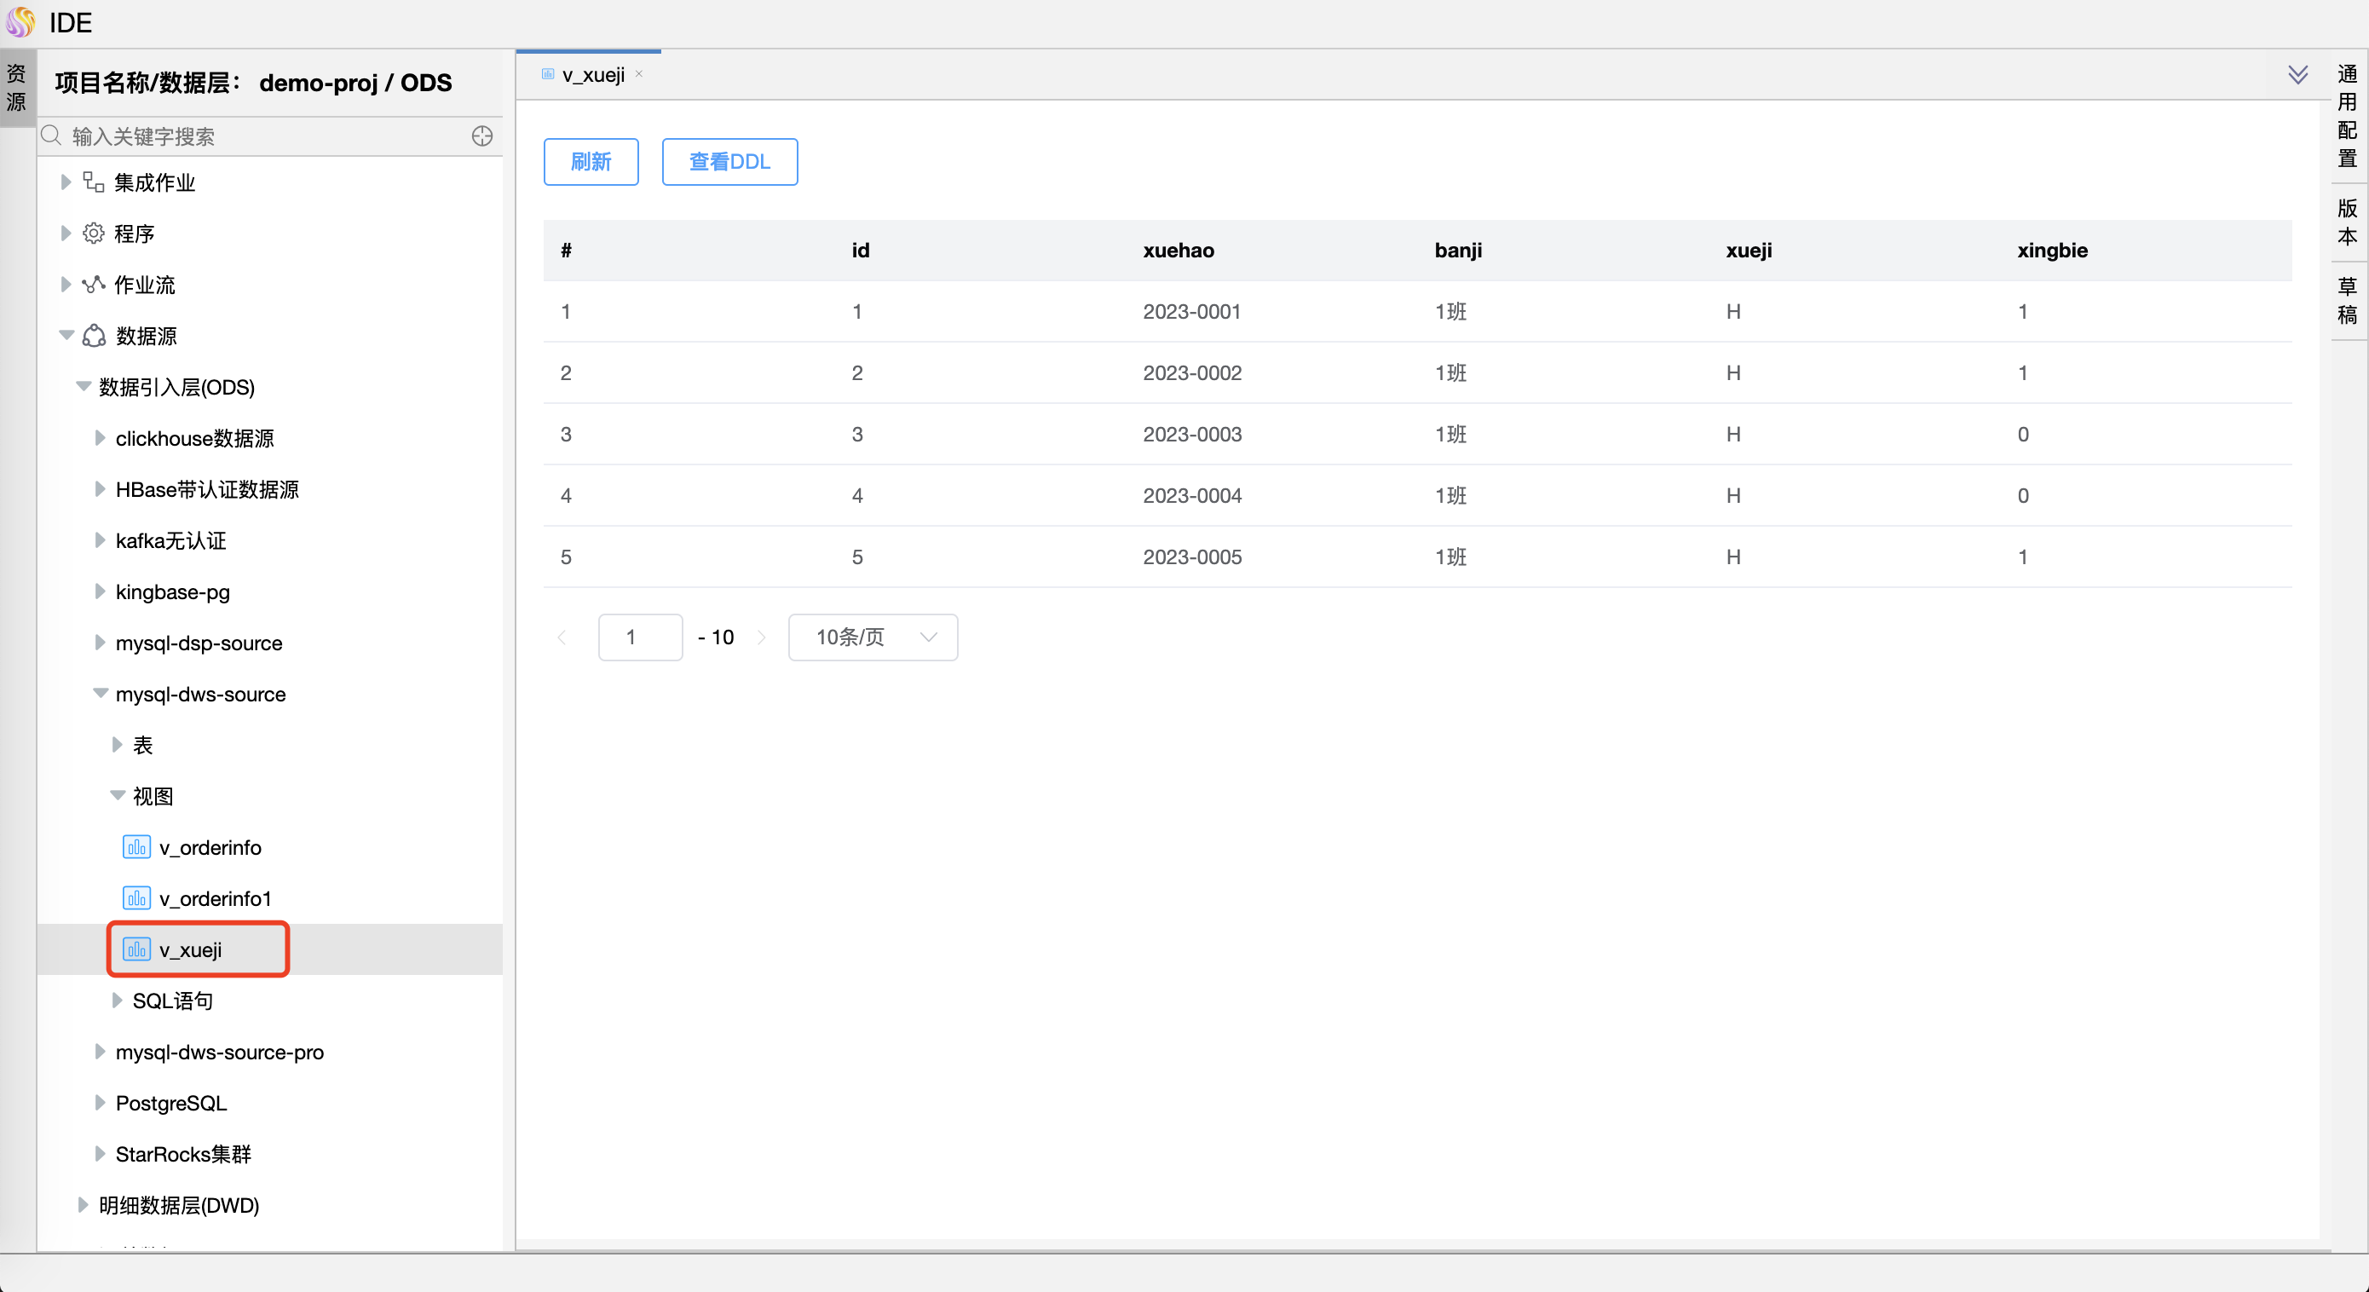Click the 数据源 data source icon
Screen dimensions: 2369x1292
click(94, 336)
